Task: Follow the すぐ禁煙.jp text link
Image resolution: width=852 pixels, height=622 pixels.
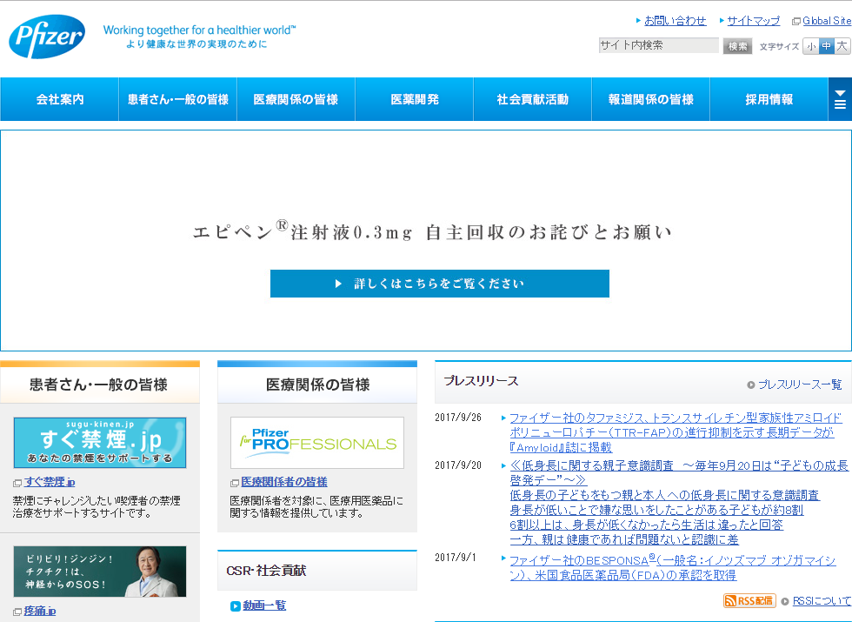Action: pos(50,482)
